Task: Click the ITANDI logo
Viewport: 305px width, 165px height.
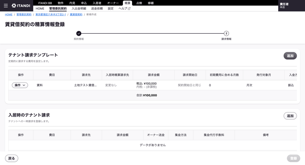Action: point(21,5)
